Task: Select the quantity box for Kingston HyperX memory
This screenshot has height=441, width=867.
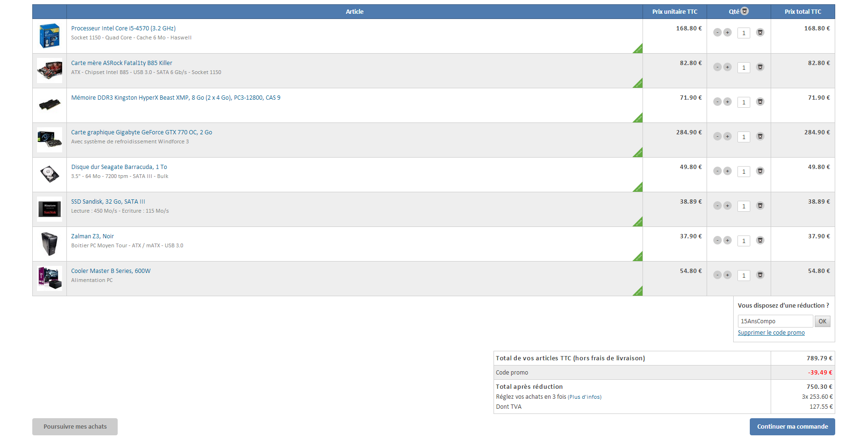Action: click(x=744, y=102)
